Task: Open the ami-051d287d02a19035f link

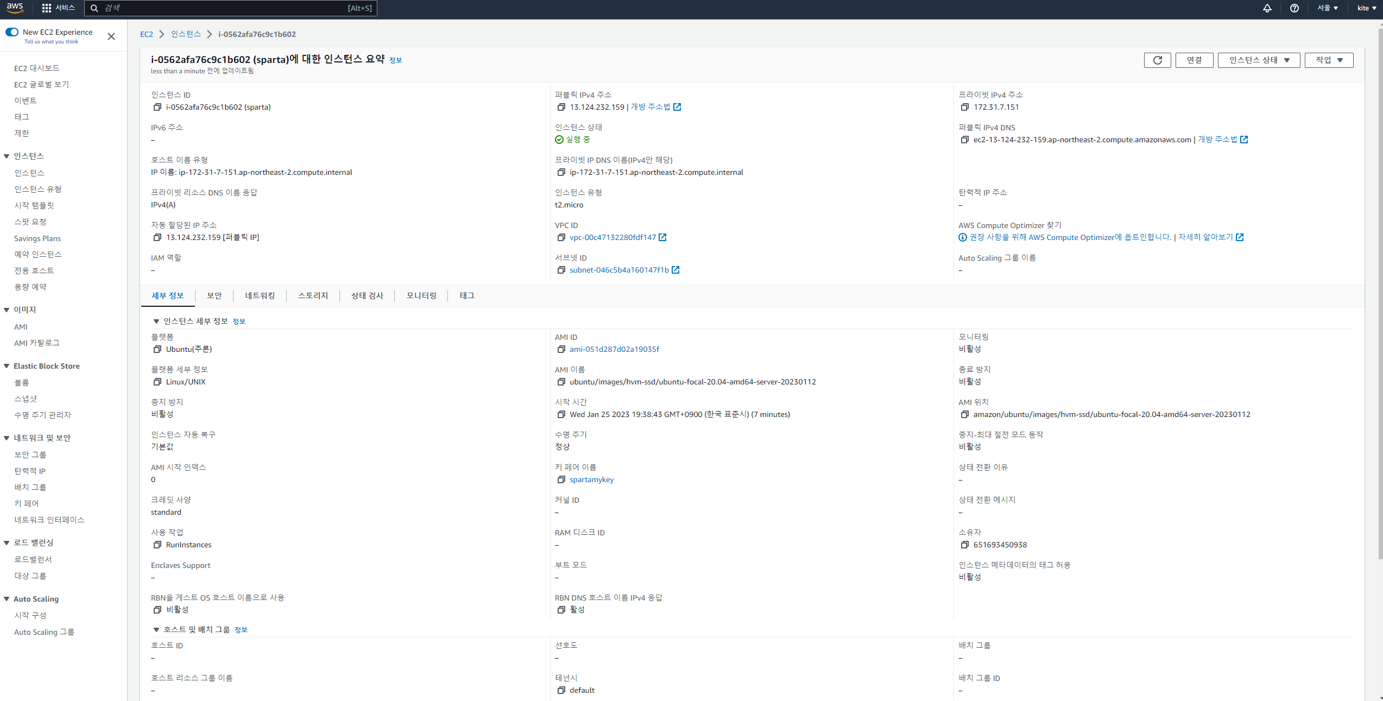Action: [615, 349]
